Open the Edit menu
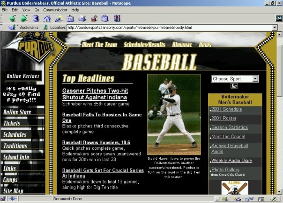 click(x=15, y=10)
